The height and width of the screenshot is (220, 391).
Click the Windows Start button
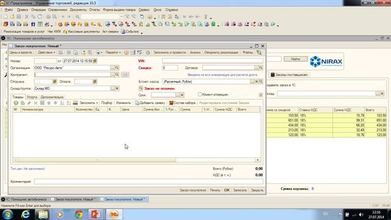[x=7, y=215]
